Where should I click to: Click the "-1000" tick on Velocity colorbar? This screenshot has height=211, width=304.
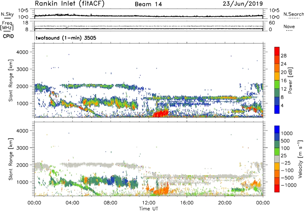point(288,185)
